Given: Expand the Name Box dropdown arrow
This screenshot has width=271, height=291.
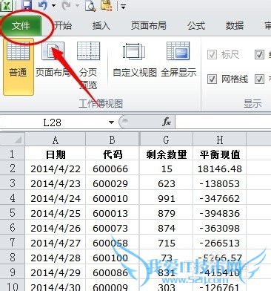Looking at the screenshot, I should (x=111, y=122).
